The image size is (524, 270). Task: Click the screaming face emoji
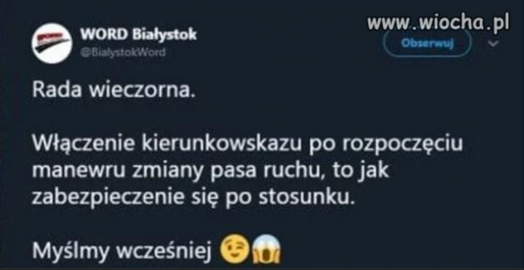click(267, 249)
